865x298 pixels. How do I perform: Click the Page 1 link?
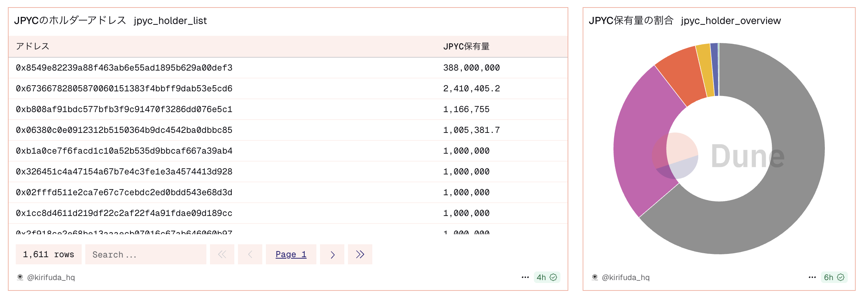(291, 254)
